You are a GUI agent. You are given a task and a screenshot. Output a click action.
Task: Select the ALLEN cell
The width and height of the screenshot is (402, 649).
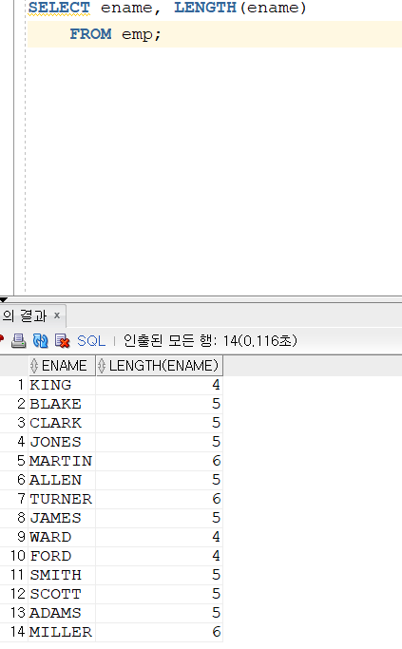[x=62, y=480]
